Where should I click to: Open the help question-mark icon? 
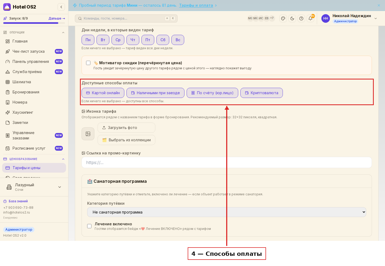[x=301, y=18]
